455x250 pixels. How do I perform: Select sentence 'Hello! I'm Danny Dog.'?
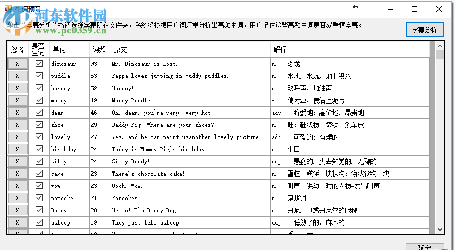[190, 210]
